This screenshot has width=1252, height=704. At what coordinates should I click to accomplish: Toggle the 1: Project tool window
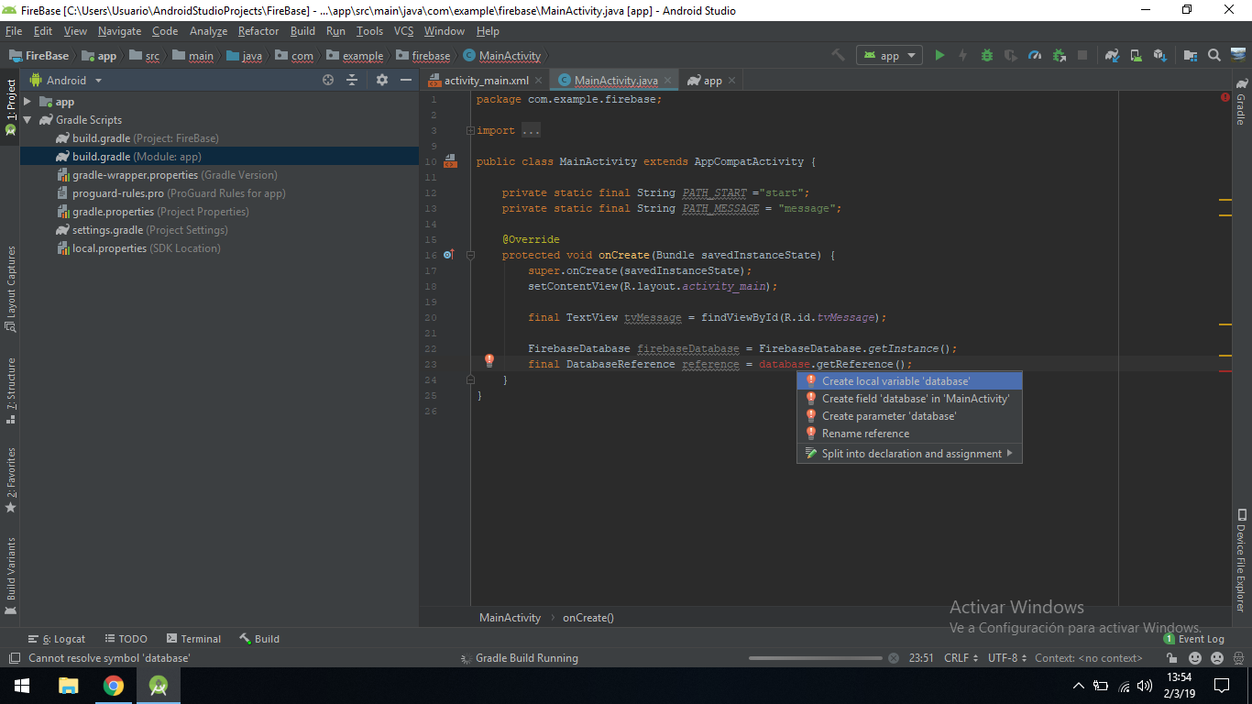click(10, 107)
